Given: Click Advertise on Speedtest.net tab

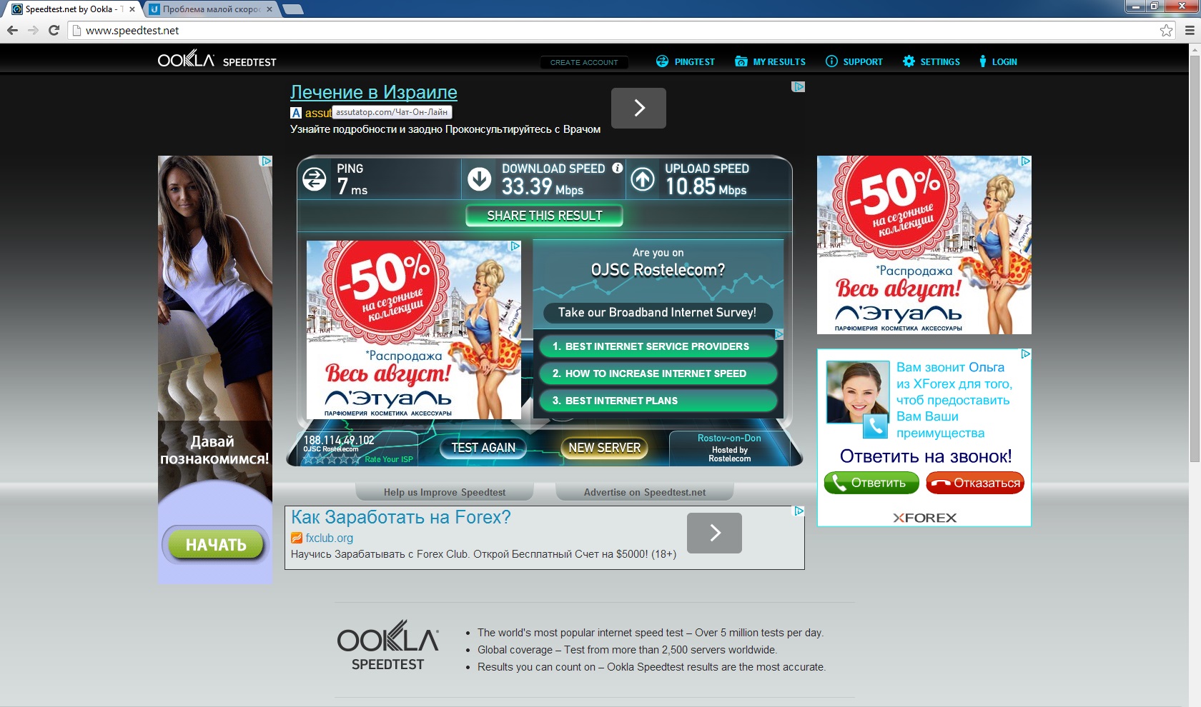Looking at the screenshot, I should (644, 492).
